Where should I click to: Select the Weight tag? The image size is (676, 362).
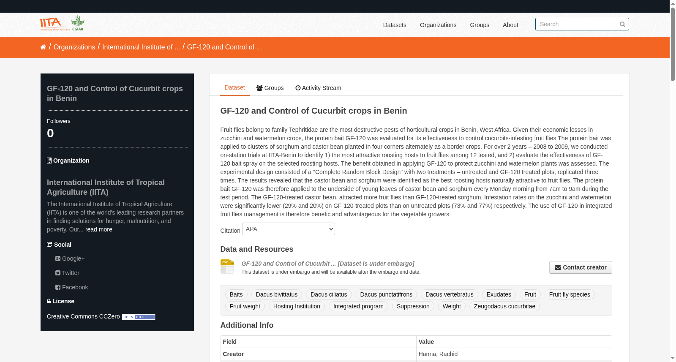coord(452,306)
